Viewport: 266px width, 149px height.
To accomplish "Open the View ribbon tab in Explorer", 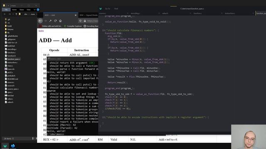I will [x=29, y=10].
